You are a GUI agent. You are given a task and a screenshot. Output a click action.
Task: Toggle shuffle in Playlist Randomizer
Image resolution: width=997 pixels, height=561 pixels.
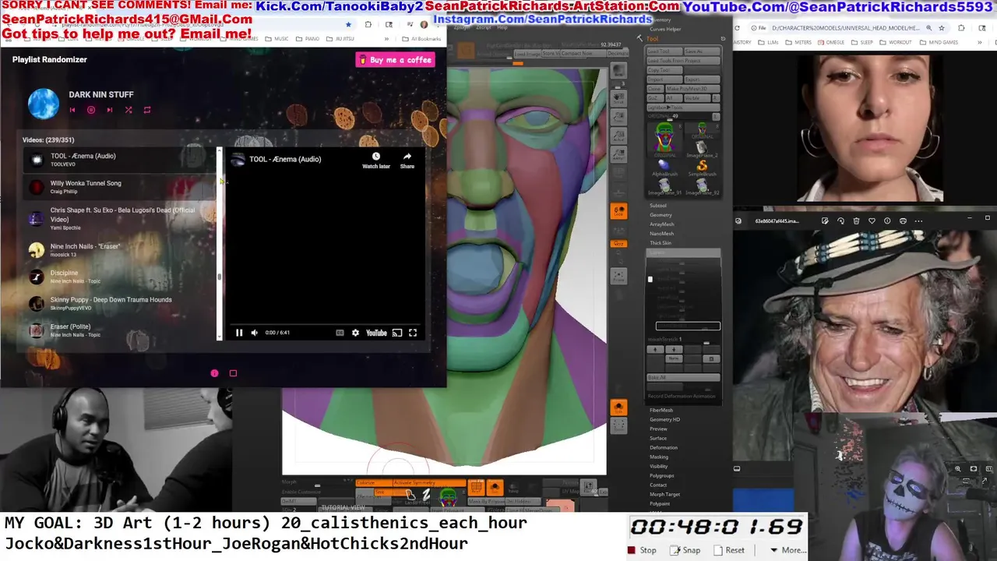click(129, 110)
